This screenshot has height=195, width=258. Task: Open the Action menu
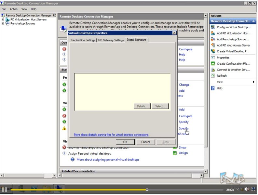[14, 9]
